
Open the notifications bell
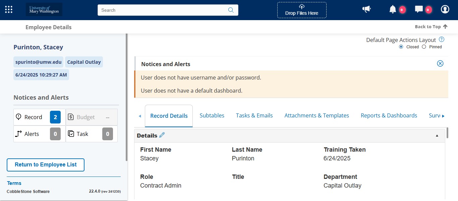click(392, 9)
